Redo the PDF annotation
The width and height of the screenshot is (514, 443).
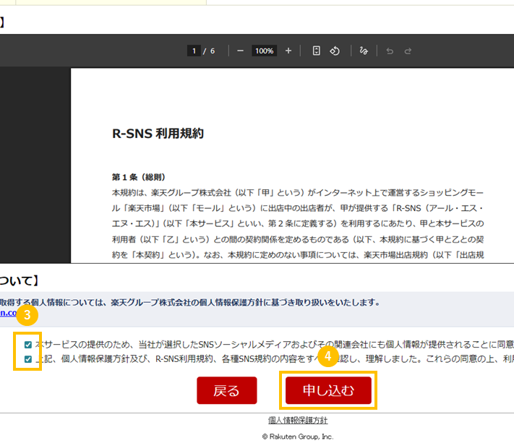408,51
